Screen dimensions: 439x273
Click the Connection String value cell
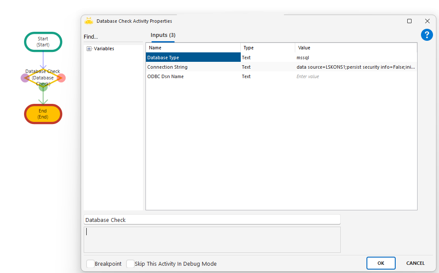[355, 67]
